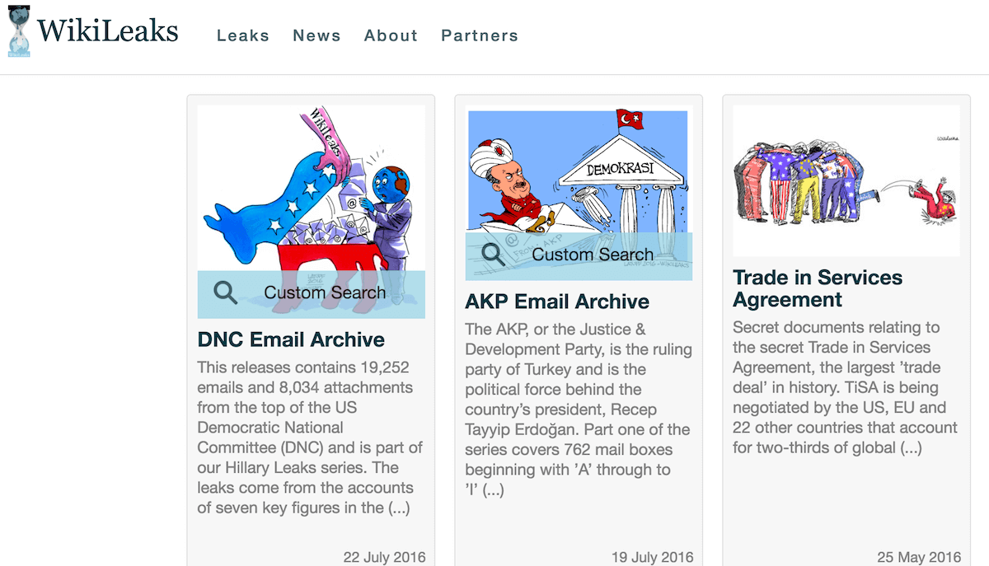Open the Trade in Services Agreement heading
The width and height of the screenshot is (989, 566).
(817, 288)
